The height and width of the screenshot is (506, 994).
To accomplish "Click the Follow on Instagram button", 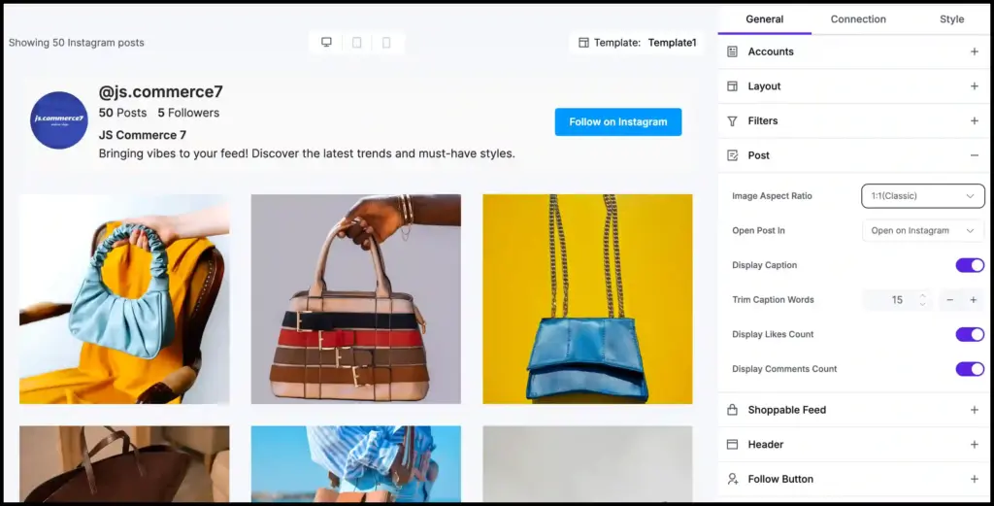I will (x=617, y=121).
